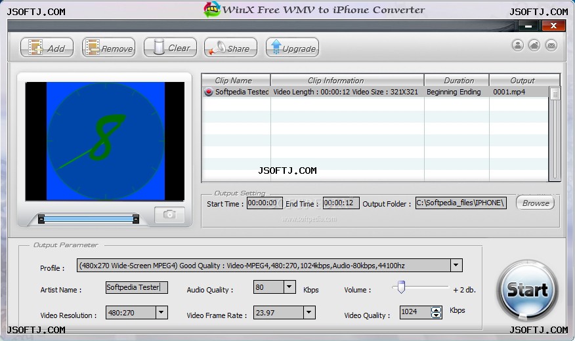The image size is (575, 341).
Task: Click the video preview thumbnail
Action: (x=105, y=142)
